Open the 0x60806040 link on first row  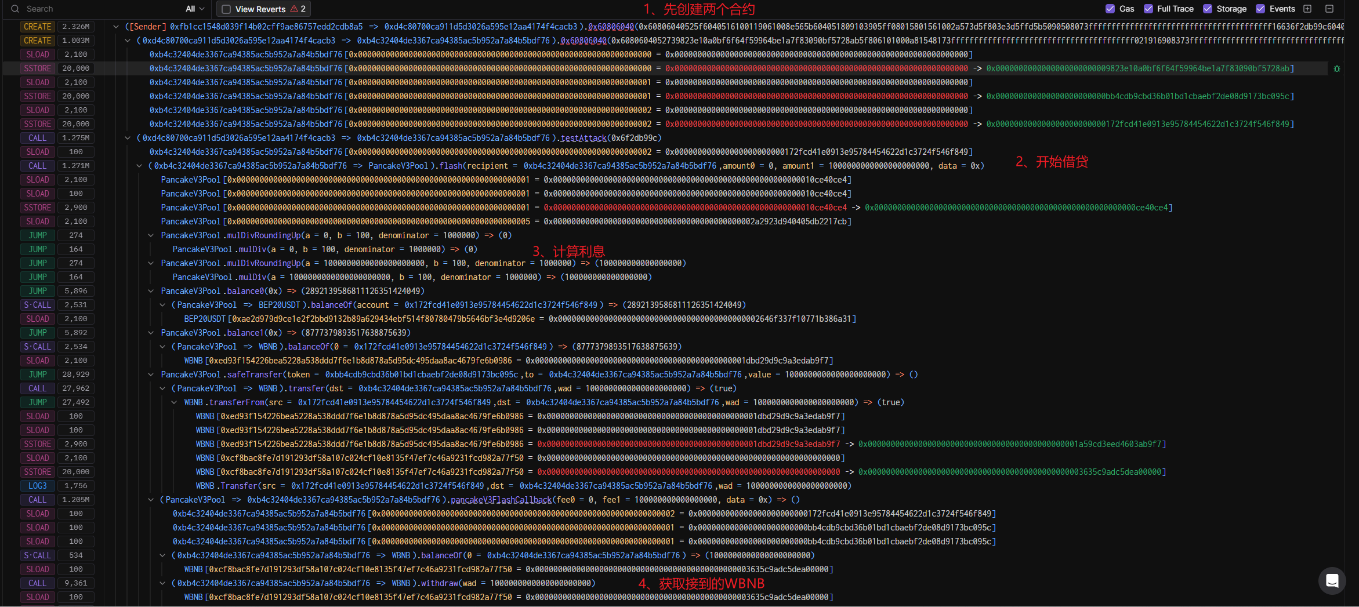[611, 27]
